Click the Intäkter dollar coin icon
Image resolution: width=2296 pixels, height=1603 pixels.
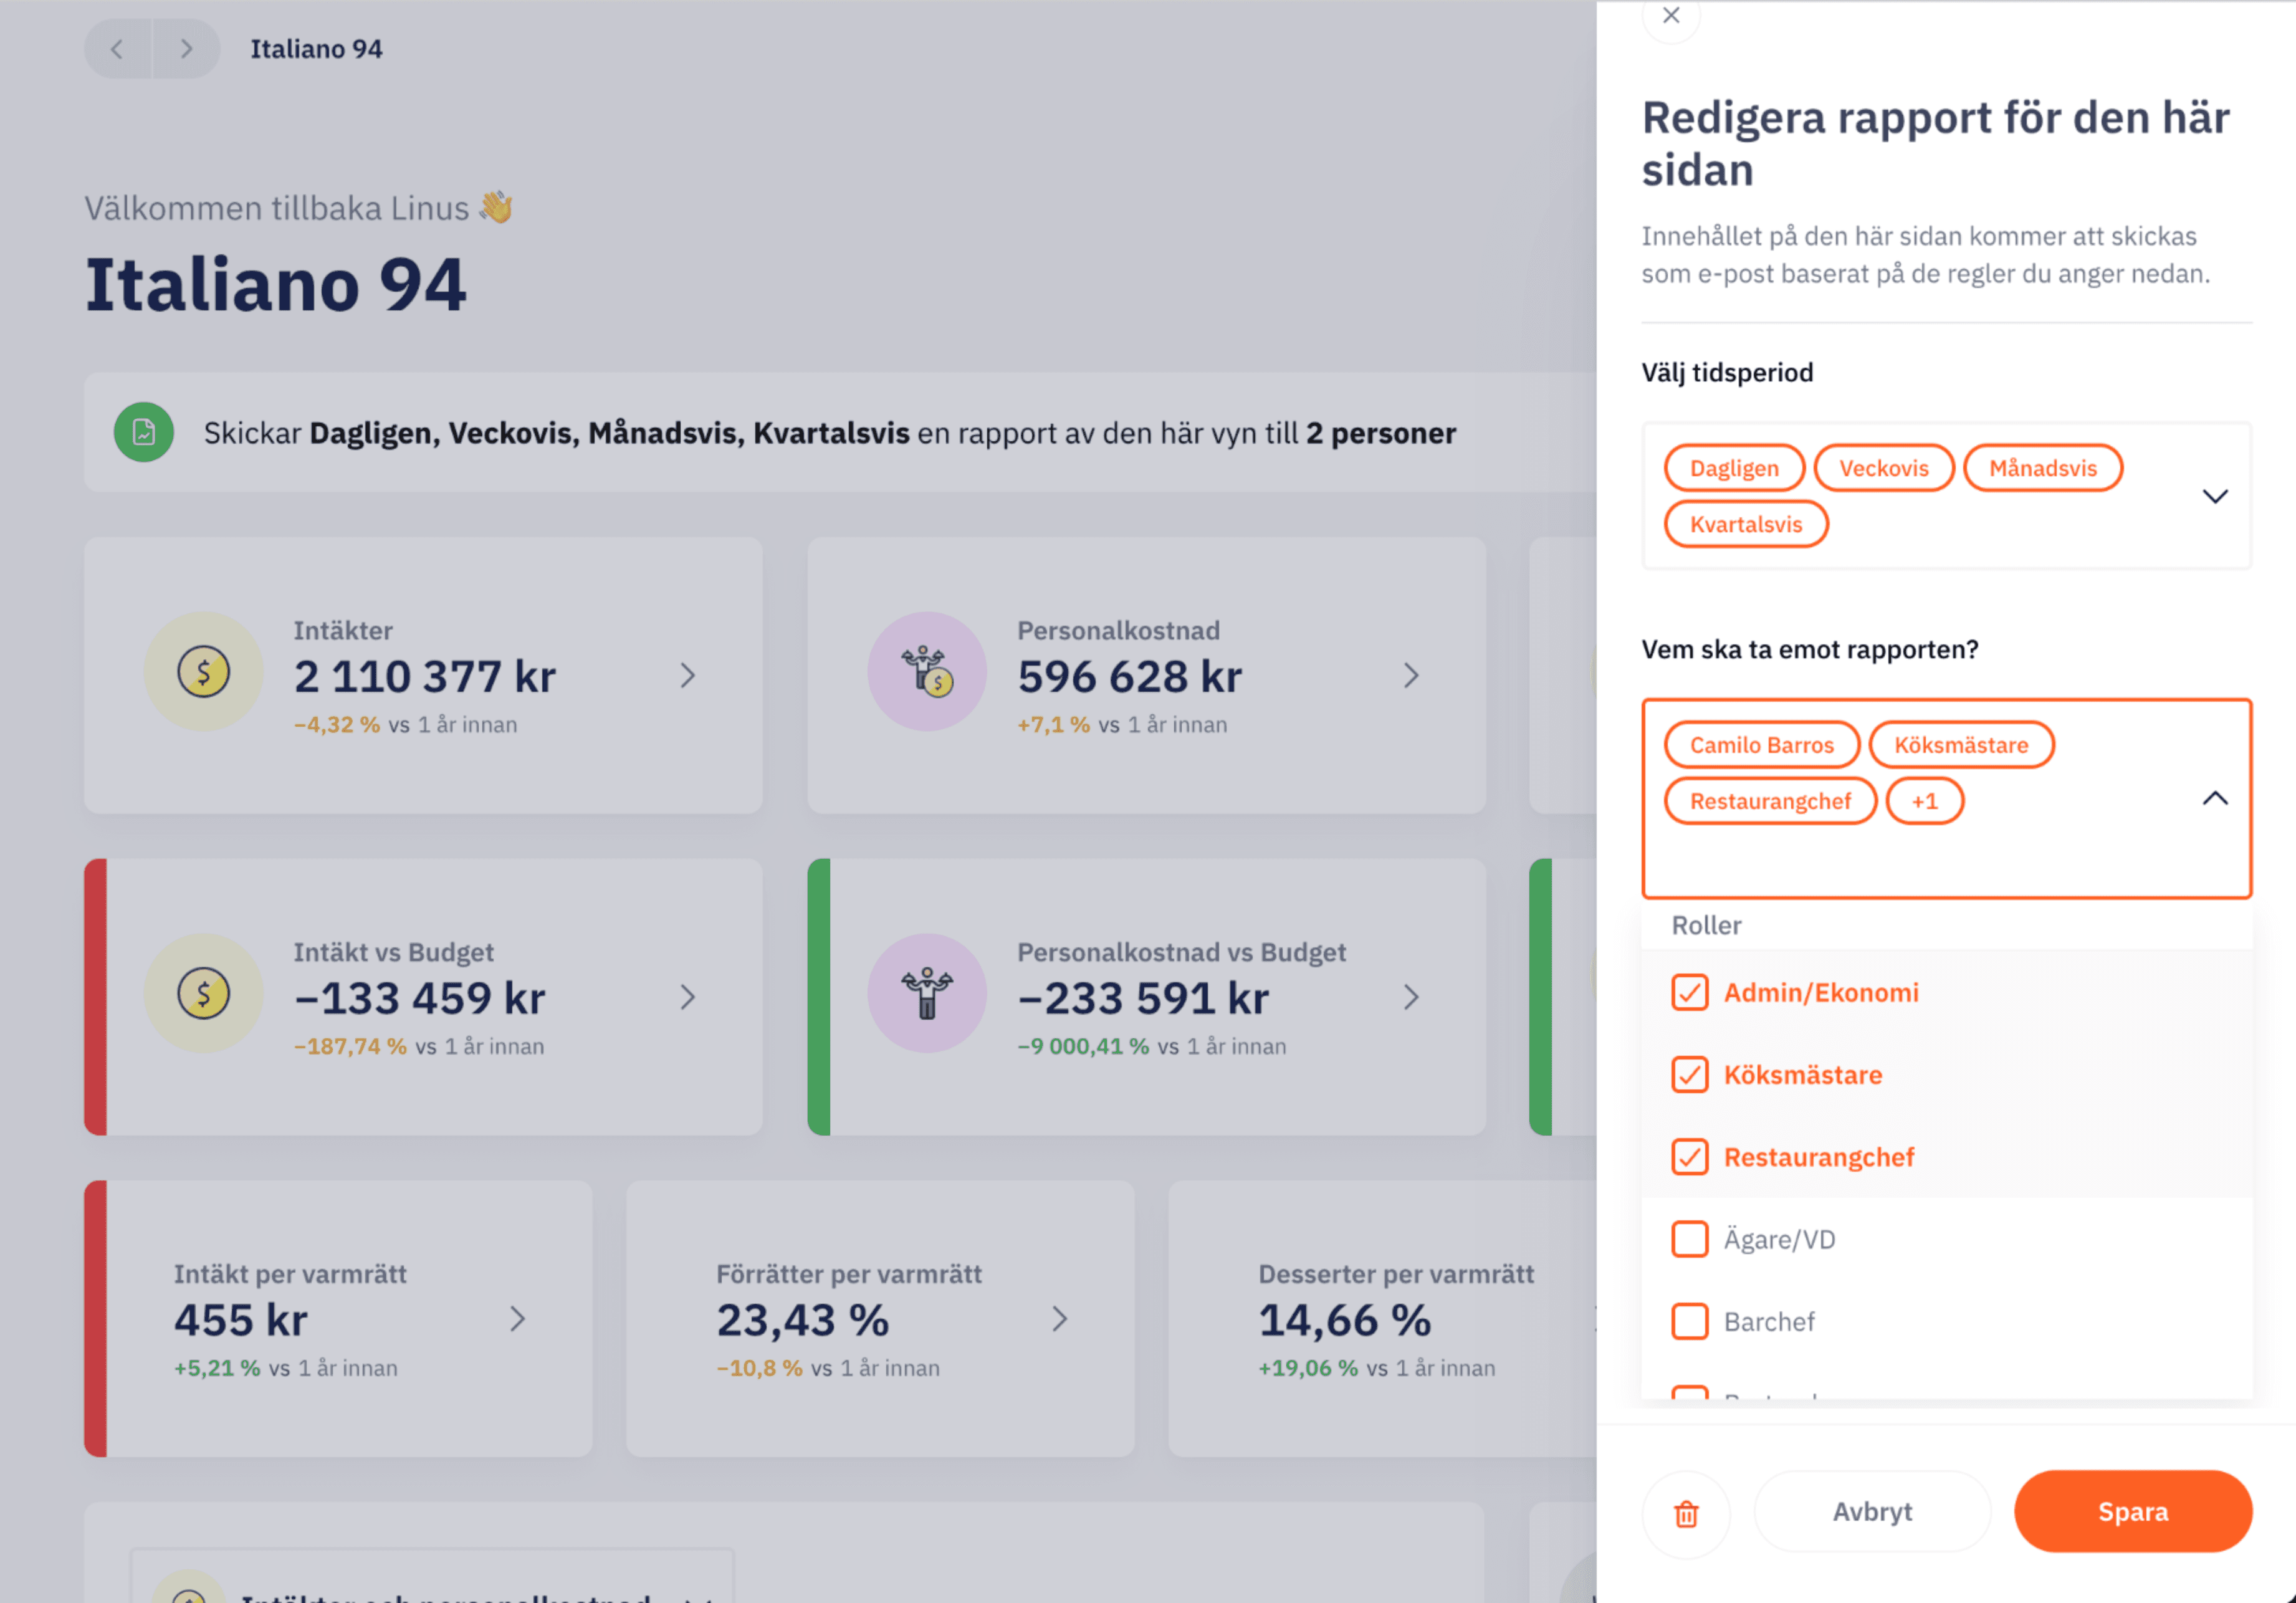click(x=204, y=672)
